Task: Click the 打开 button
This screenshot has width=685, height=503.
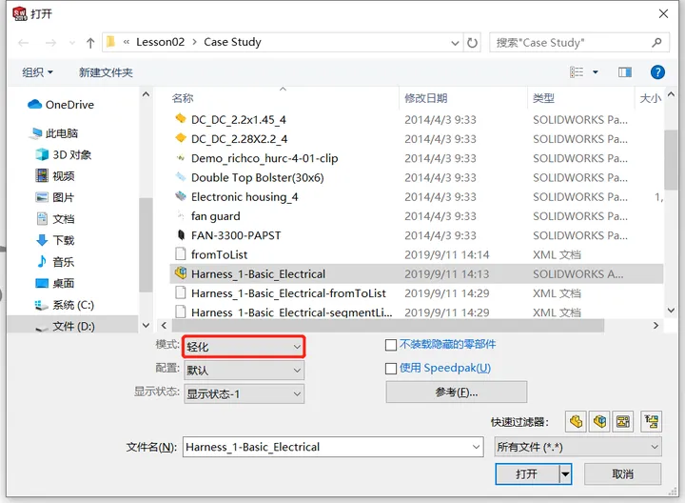Action: click(x=527, y=474)
